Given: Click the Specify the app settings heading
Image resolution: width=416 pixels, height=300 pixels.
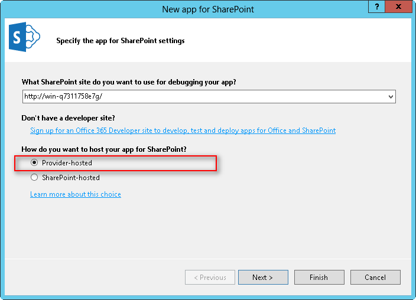Looking at the screenshot, I should click(x=121, y=41).
